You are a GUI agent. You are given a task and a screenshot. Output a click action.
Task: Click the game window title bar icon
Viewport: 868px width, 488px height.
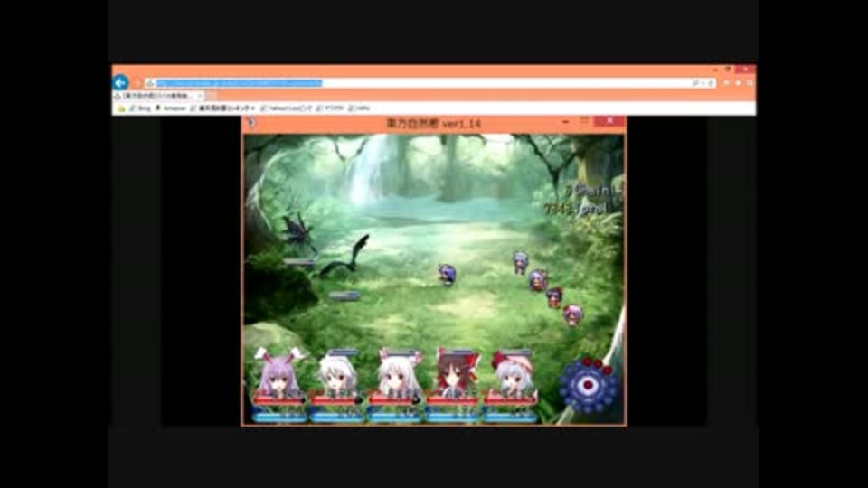click(252, 123)
